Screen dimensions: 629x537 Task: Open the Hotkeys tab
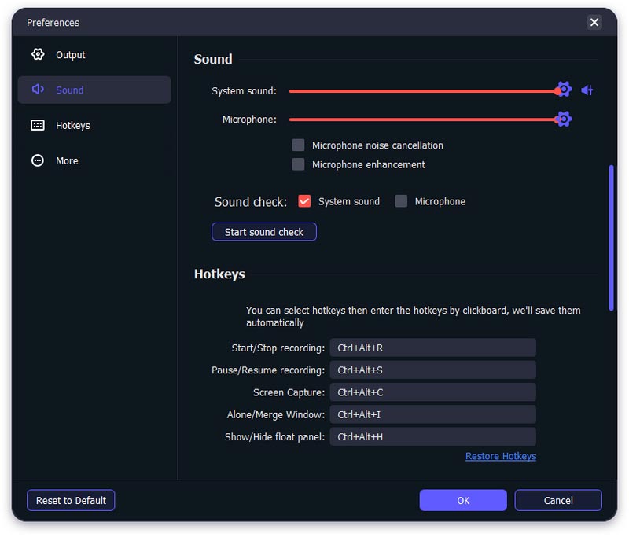[x=72, y=125]
